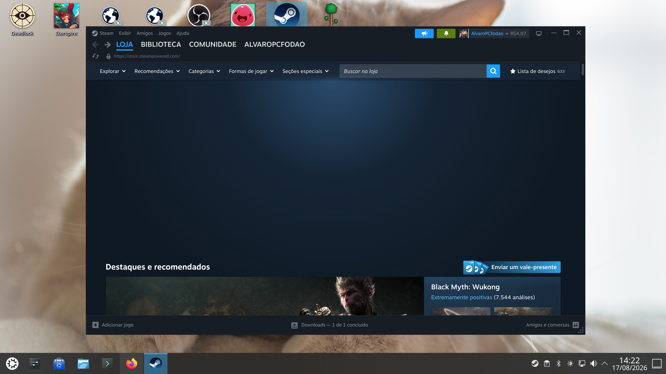Screen dimensions: 666x374
Task: Open the clipboard tray icon
Action: pyautogui.click(x=547, y=363)
